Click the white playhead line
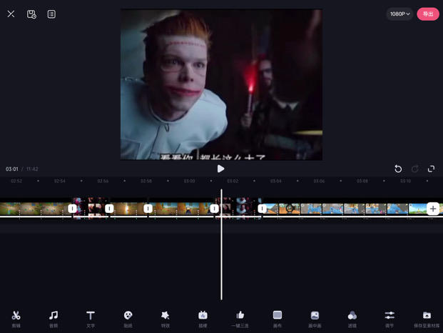Image resolution: width=443 pixels, height=333 pixels. click(x=221, y=244)
